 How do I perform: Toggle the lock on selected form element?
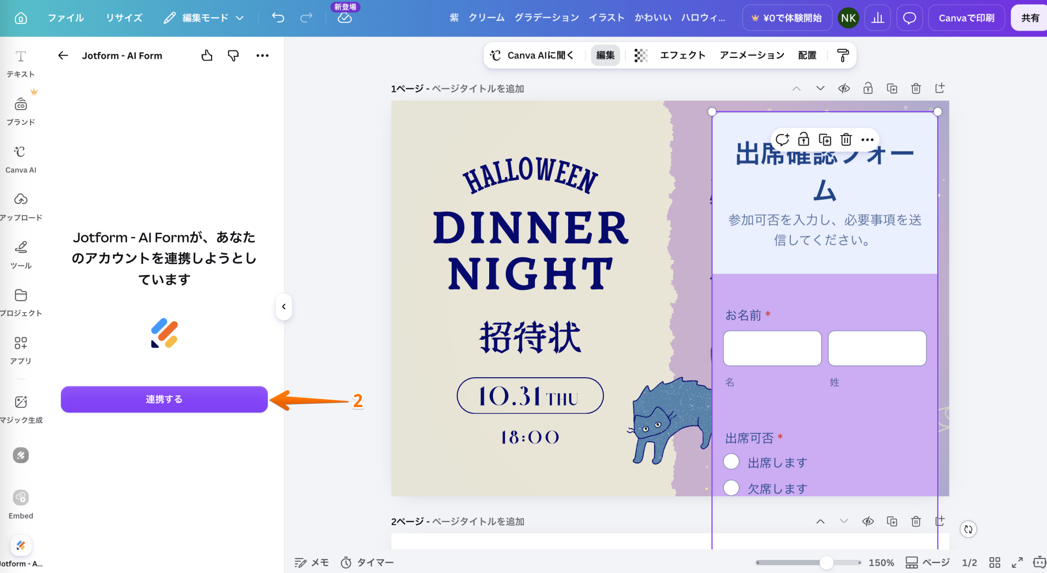point(803,140)
